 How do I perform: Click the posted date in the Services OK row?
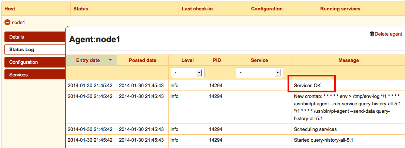coord(141,85)
